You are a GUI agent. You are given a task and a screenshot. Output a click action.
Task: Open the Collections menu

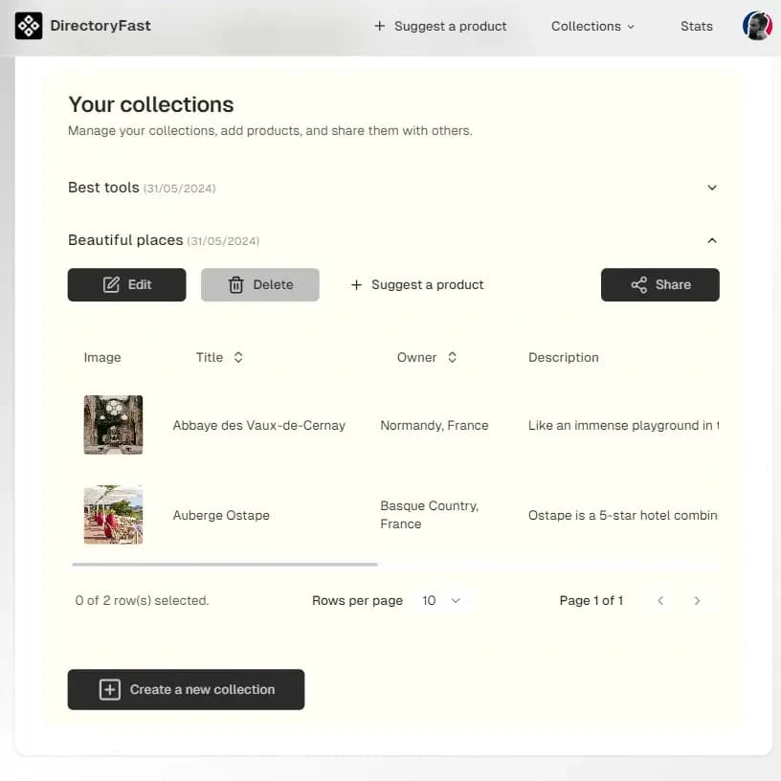pos(592,26)
